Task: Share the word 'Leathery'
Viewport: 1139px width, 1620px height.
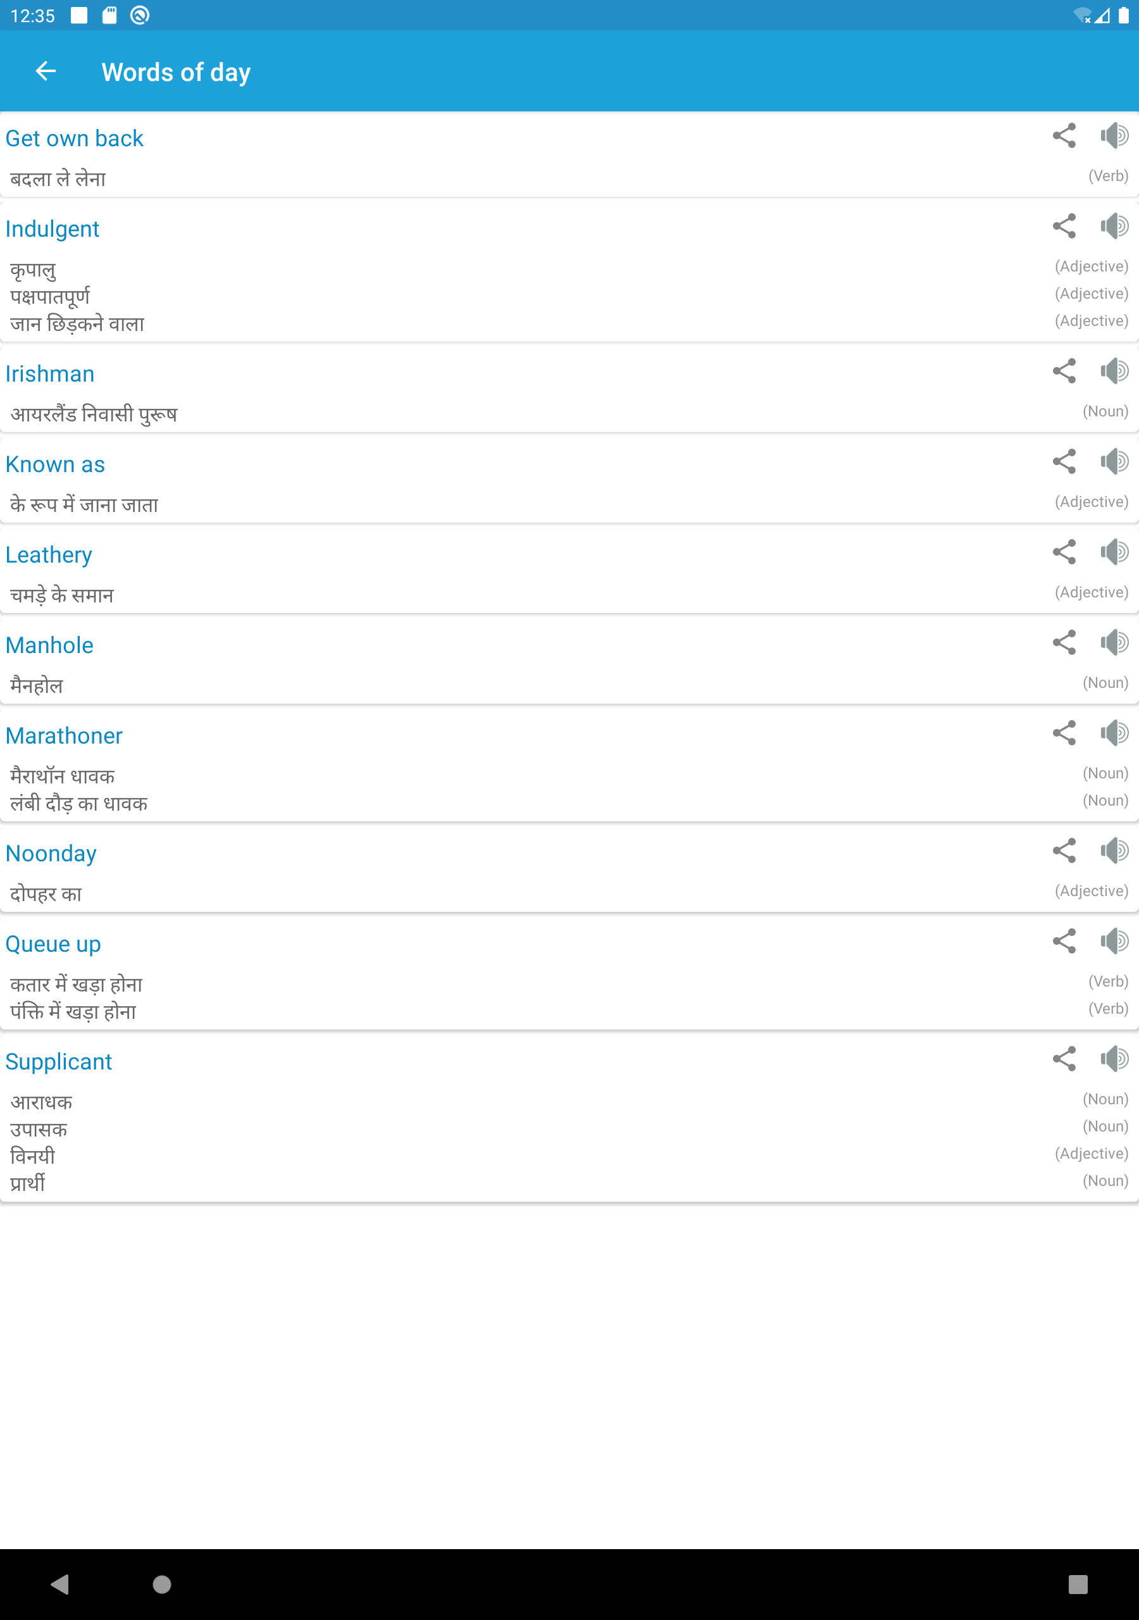Action: point(1064,552)
